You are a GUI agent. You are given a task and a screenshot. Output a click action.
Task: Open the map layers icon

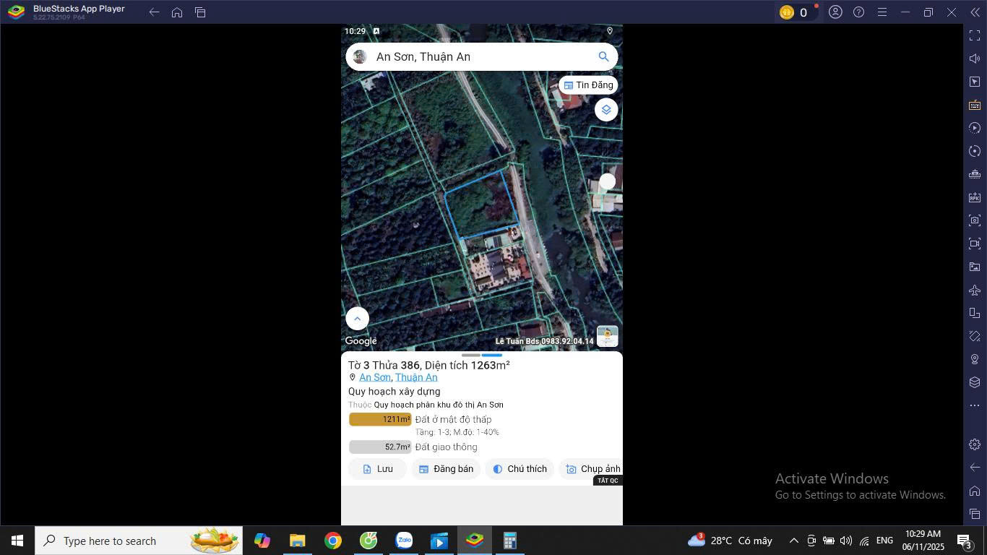(x=606, y=110)
